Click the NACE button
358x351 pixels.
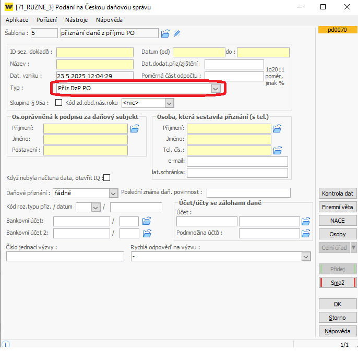tap(338, 221)
